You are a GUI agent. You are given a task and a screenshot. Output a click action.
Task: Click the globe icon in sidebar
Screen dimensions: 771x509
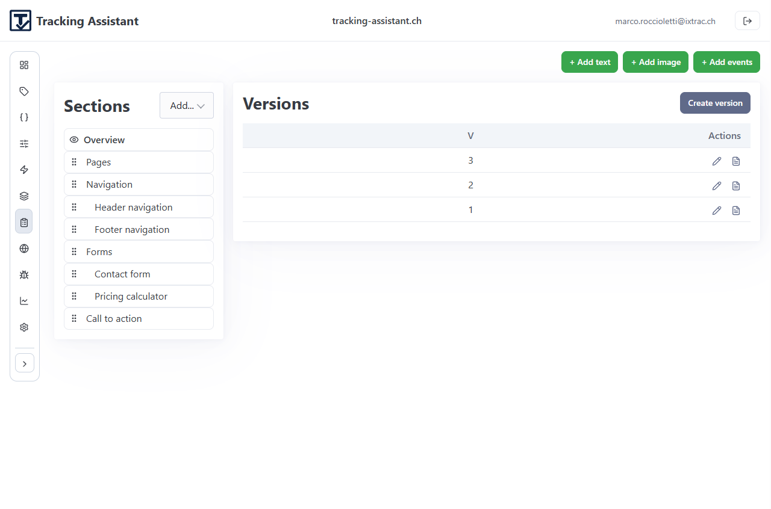point(24,248)
